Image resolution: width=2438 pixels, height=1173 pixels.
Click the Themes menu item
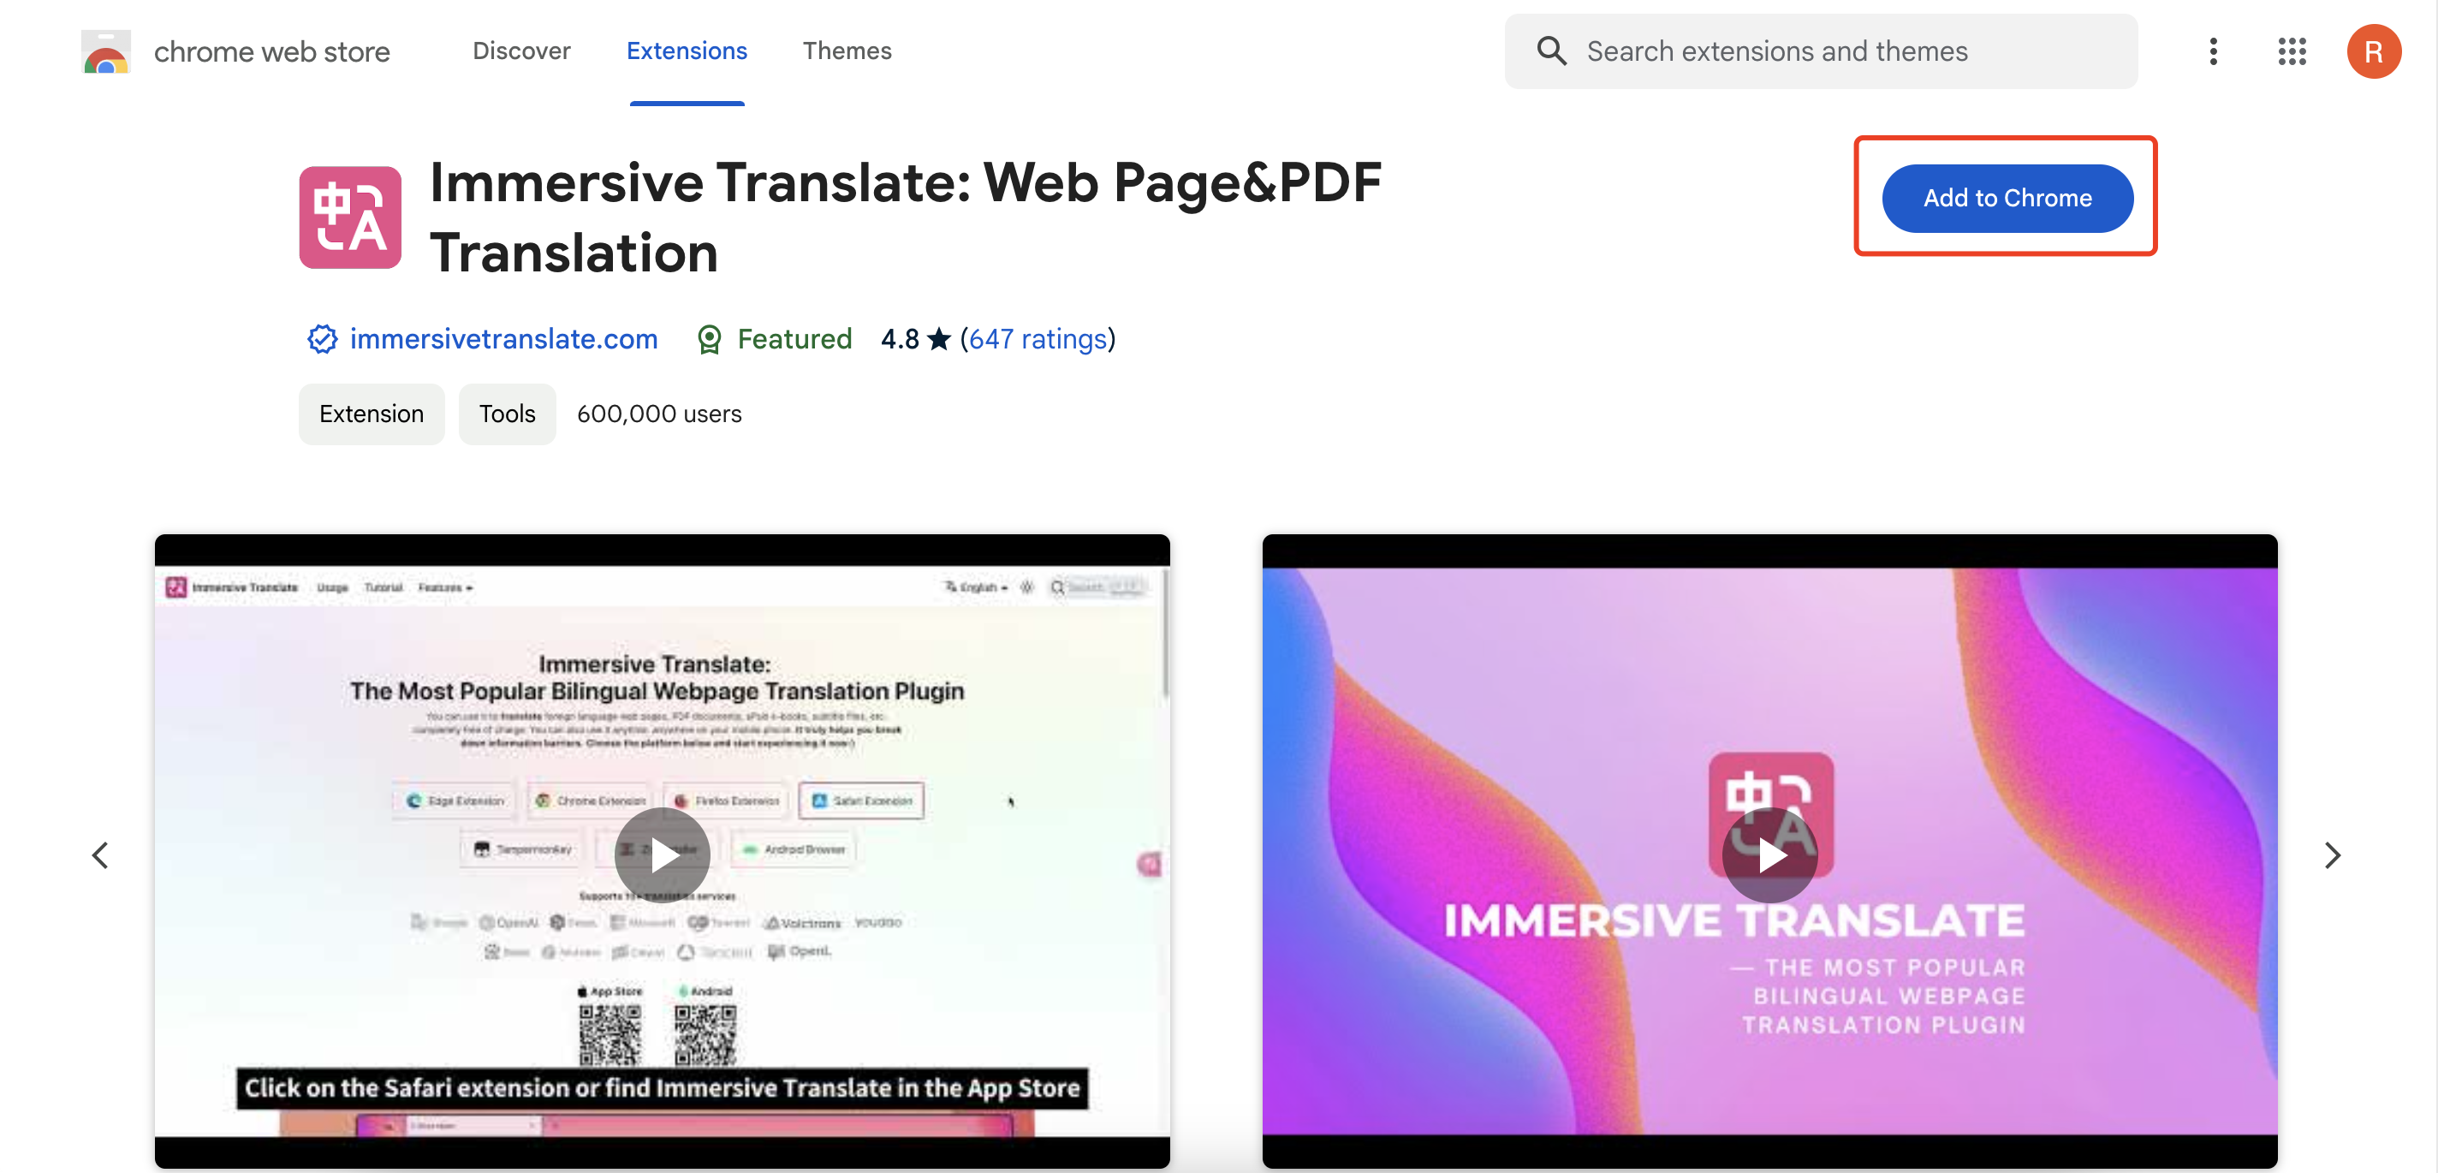pyautogui.click(x=847, y=50)
